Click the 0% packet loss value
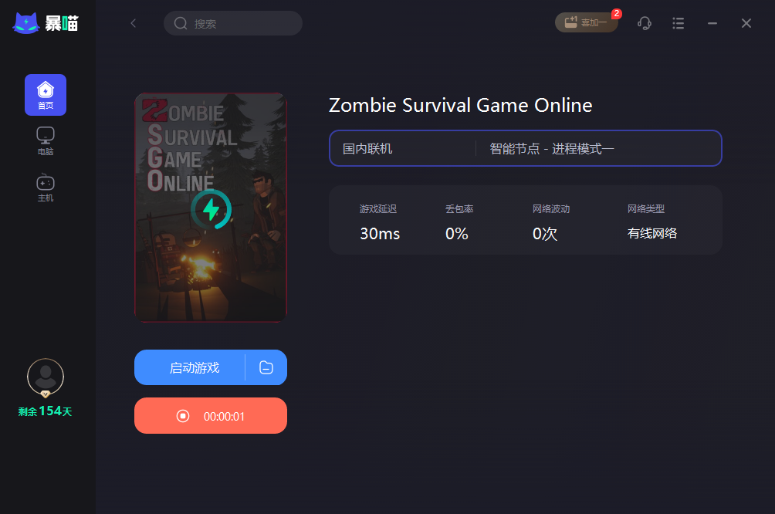 pyautogui.click(x=456, y=233)
